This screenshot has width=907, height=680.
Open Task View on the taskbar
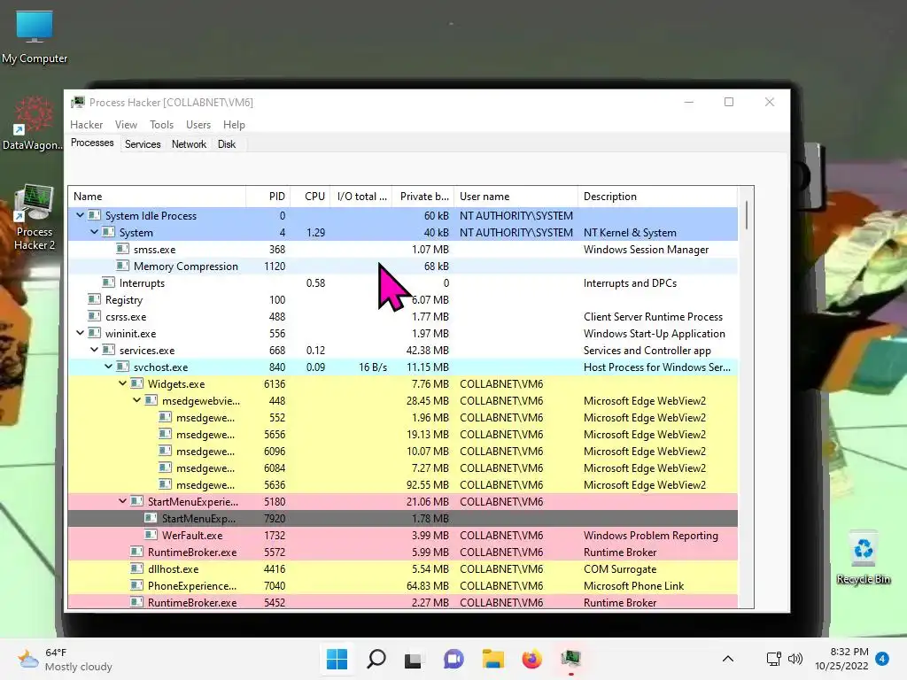[413, 659]
